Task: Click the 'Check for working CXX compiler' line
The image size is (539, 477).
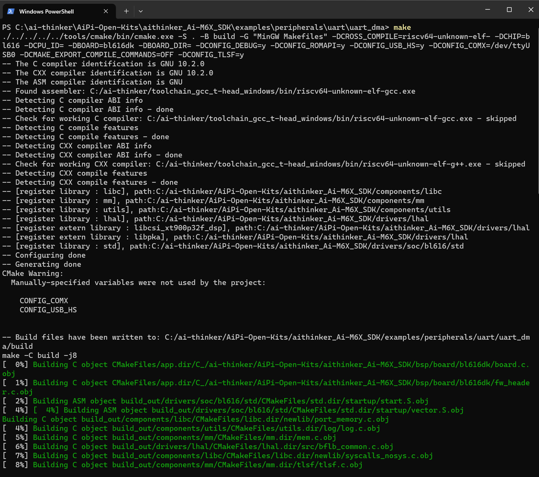Action: pyautogui.click(x=264, y=164)
